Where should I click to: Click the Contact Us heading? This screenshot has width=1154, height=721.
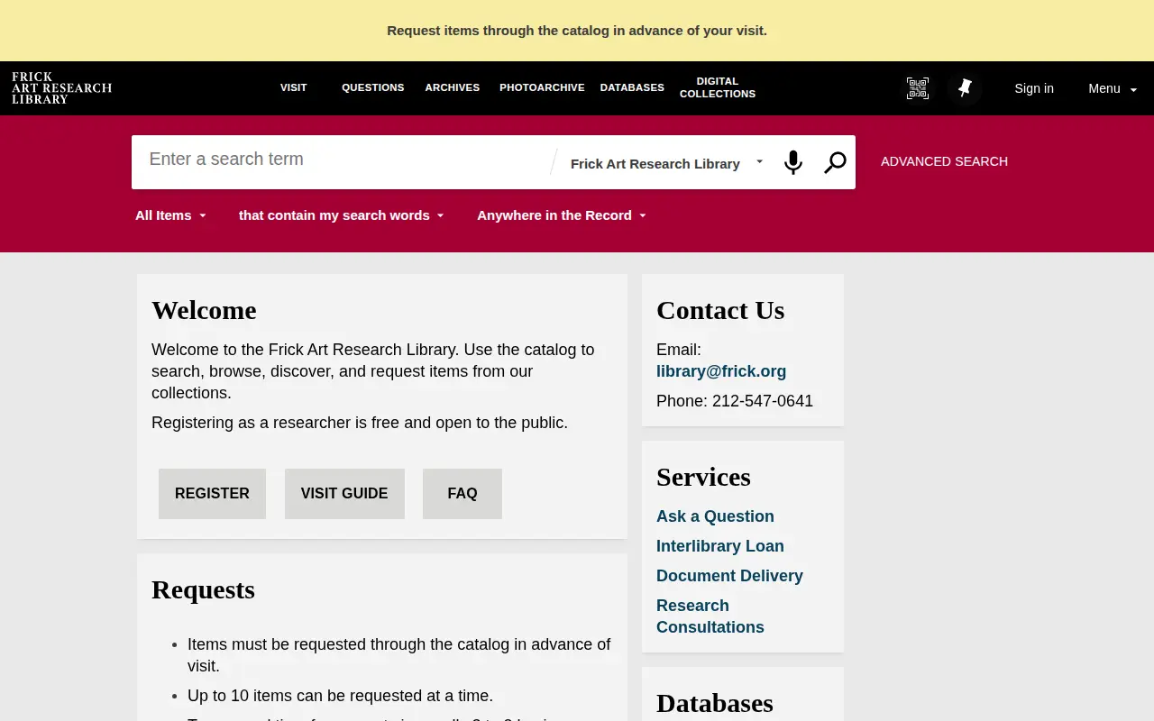pyautogui.click(x=720, y=310)
